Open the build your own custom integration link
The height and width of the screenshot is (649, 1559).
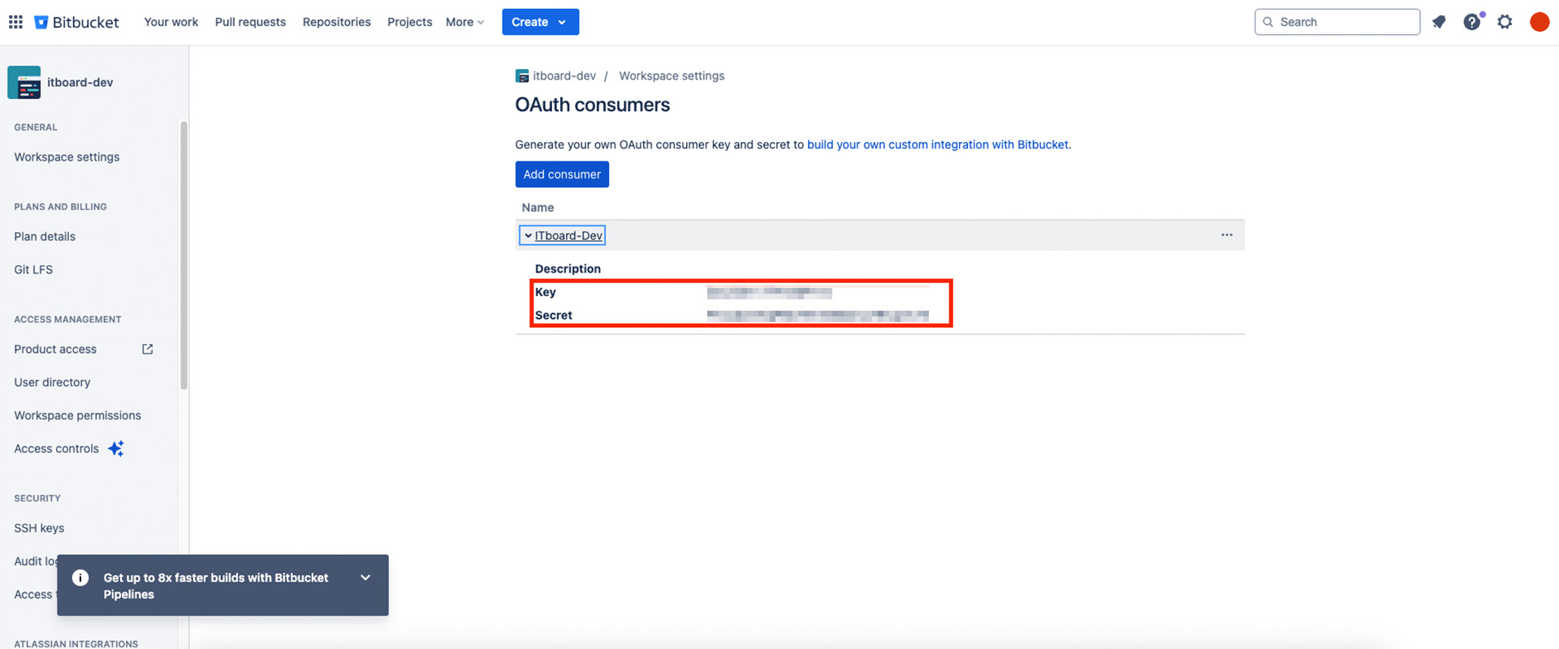pyautogui.click(x=937, y=144)
